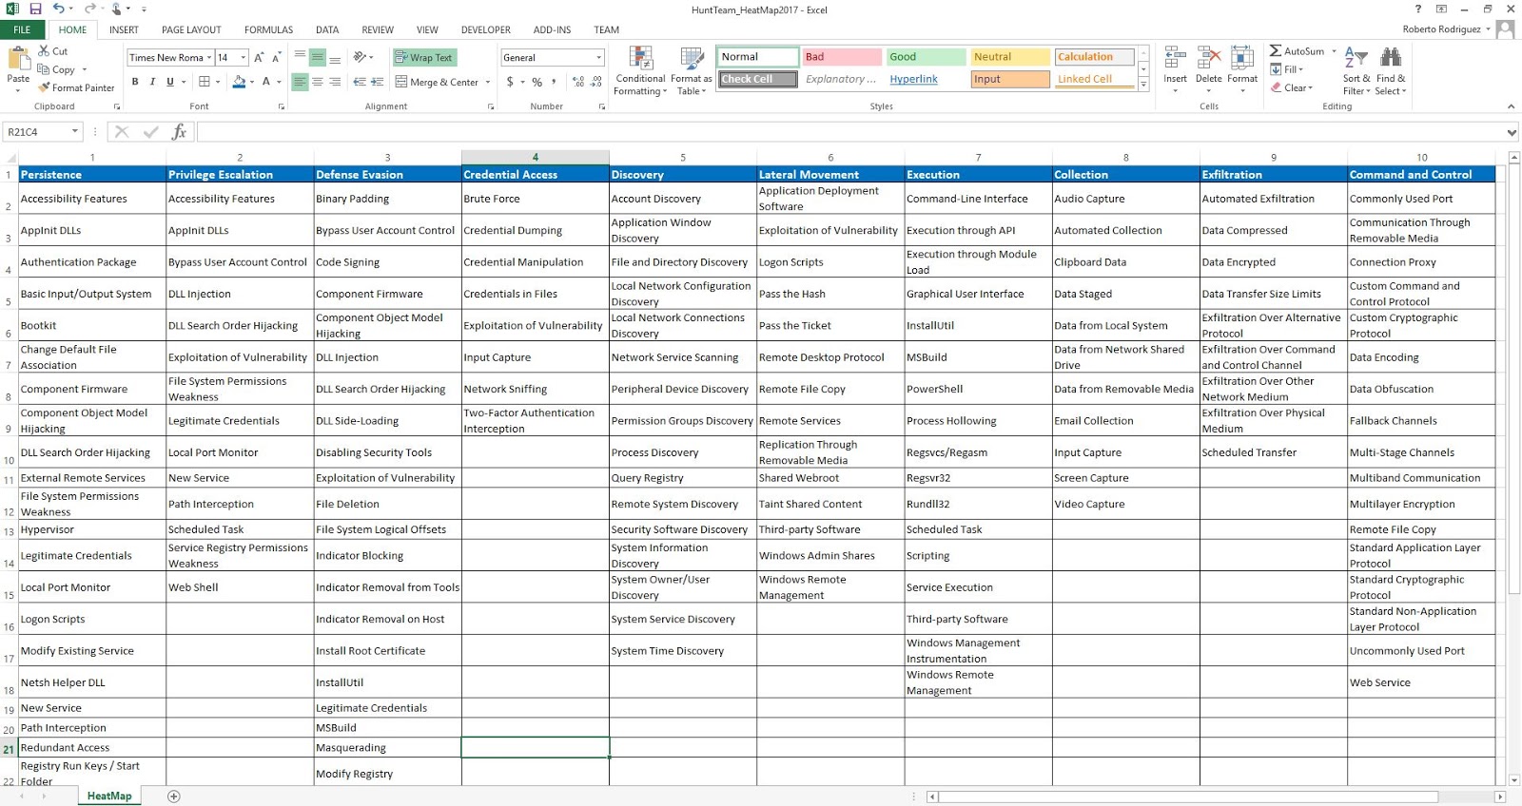
Task: Open the Fill dropdown
Action: pos(1287,69)
